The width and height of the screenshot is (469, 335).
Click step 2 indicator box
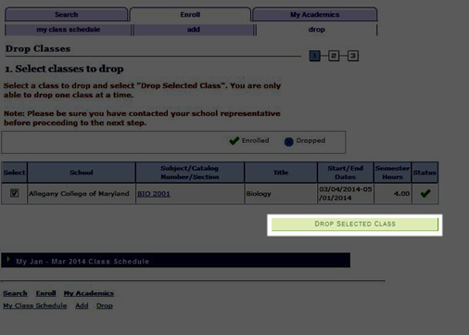(x=334, y=56)
